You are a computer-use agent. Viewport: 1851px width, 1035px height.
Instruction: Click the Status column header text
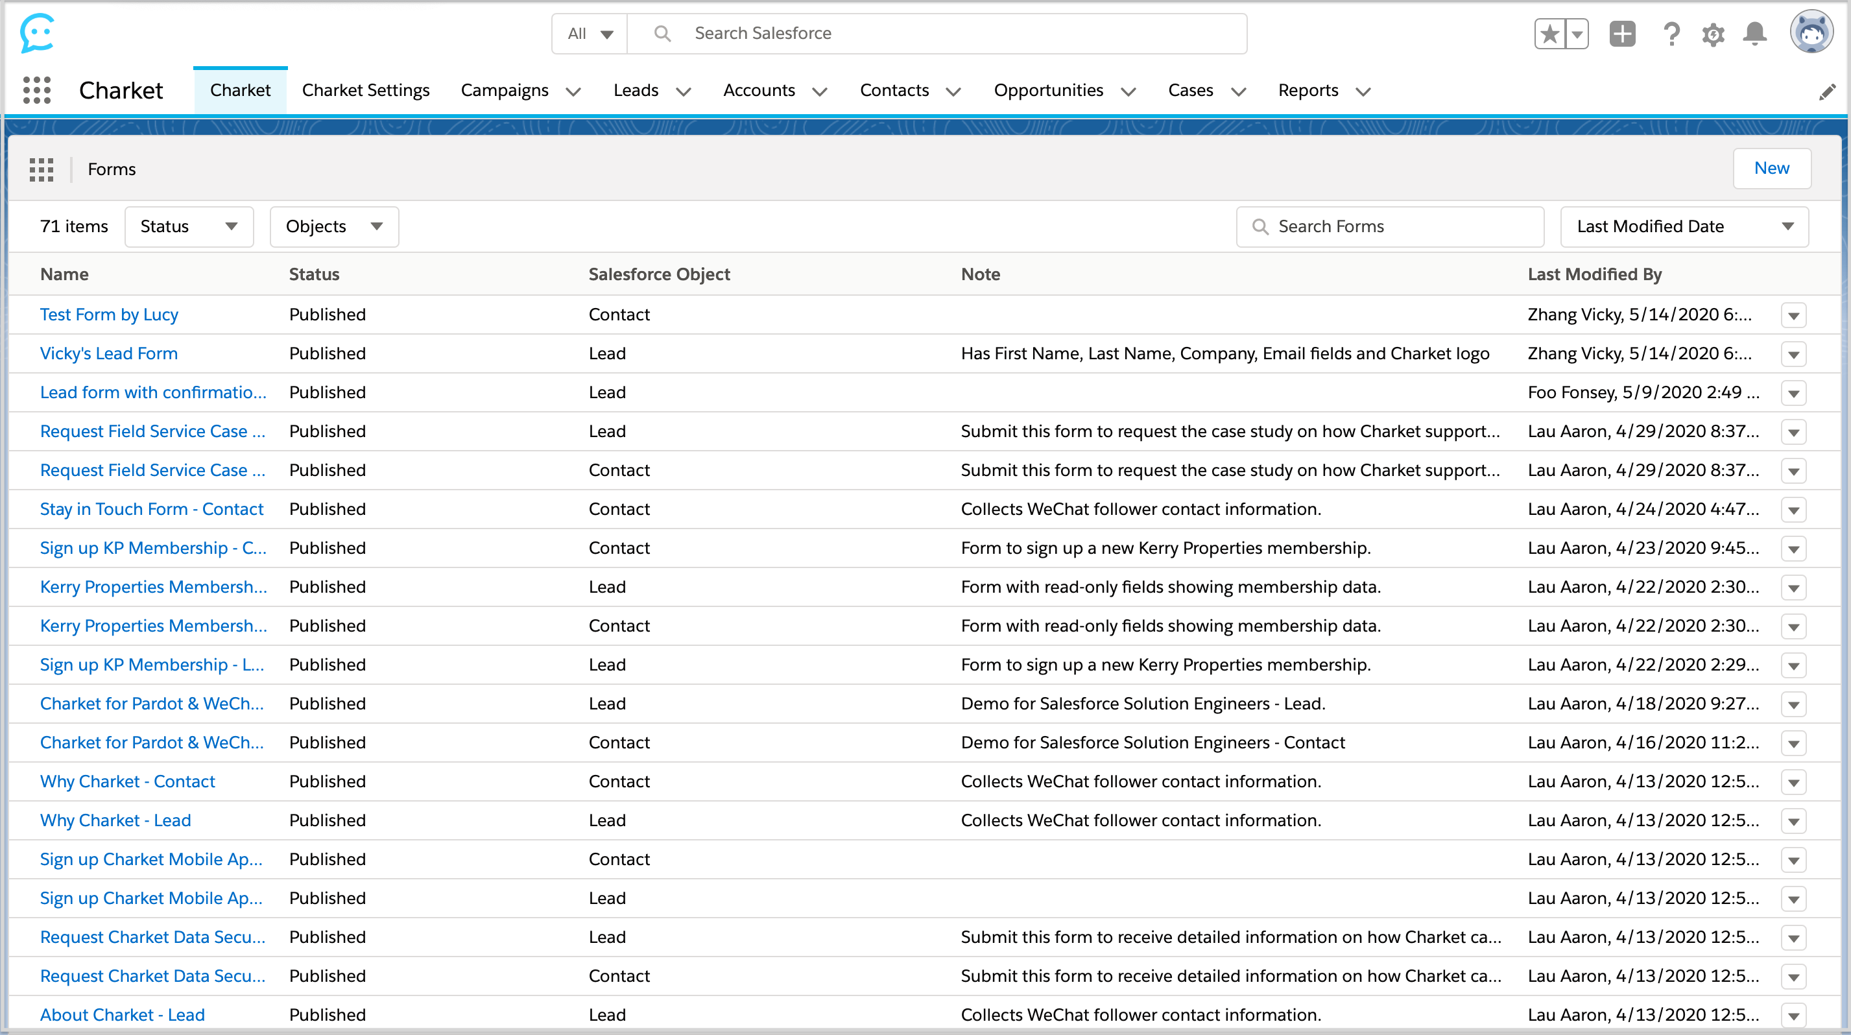pos(314,274)
